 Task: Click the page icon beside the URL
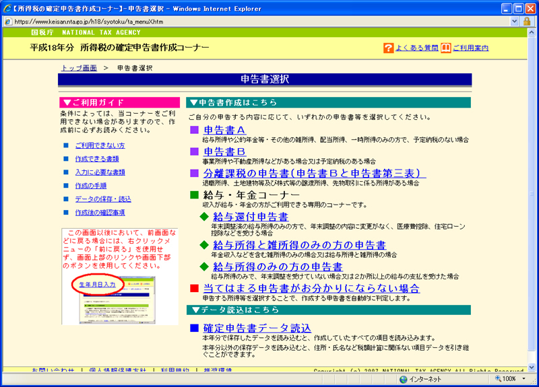click(7, 22)
